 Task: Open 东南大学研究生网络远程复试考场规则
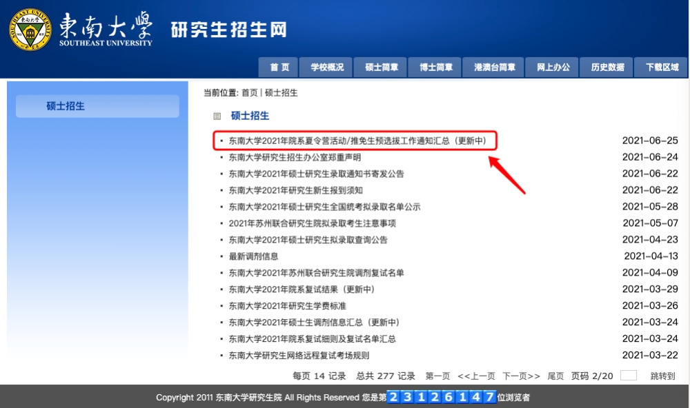[299, 355]
